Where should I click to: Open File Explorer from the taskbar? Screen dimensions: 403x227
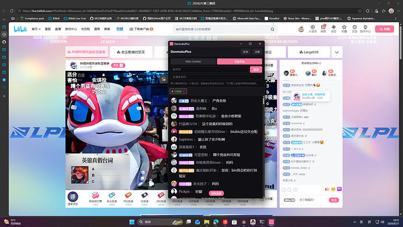(x=207, y=222)
